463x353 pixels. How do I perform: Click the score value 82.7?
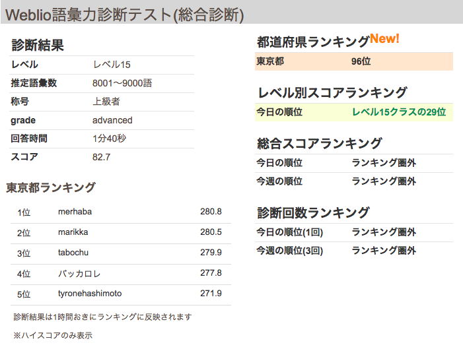pyautogui.click(x=101, y=157)
